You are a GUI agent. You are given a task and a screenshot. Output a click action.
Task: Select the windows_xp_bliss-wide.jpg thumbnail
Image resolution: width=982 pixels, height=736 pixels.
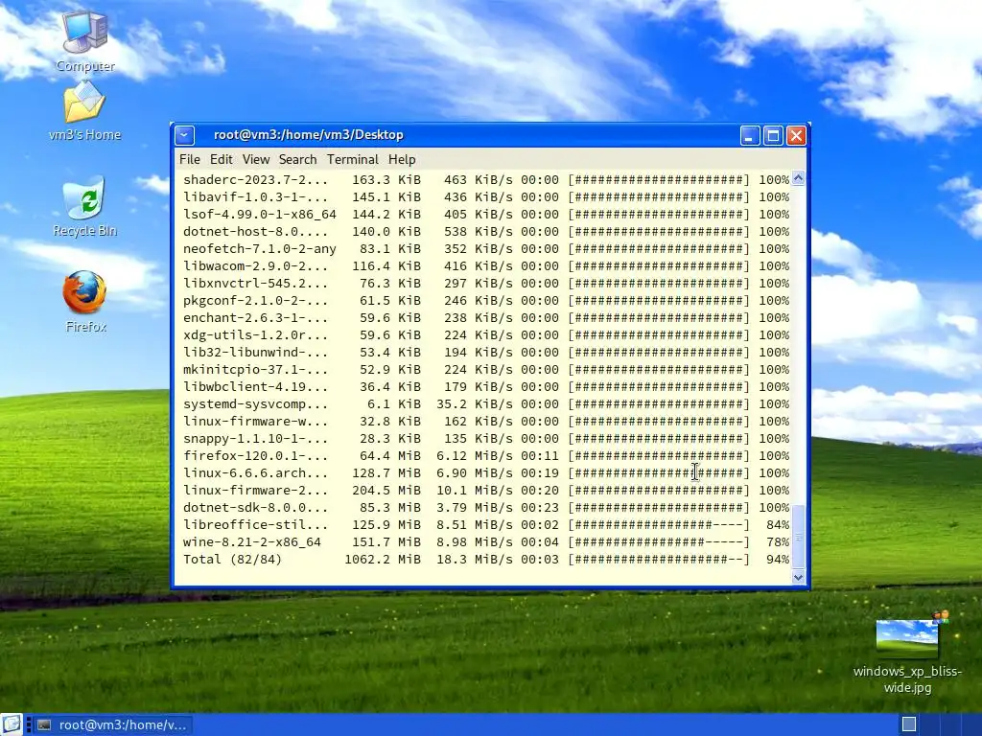click(907, 638)
